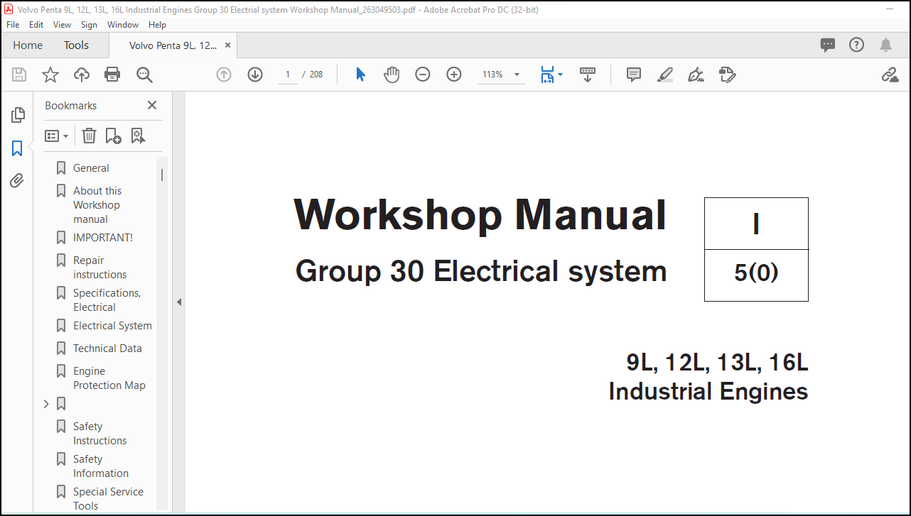
Task: Open fit page options dropdown arrow
Action: (560, 75)
